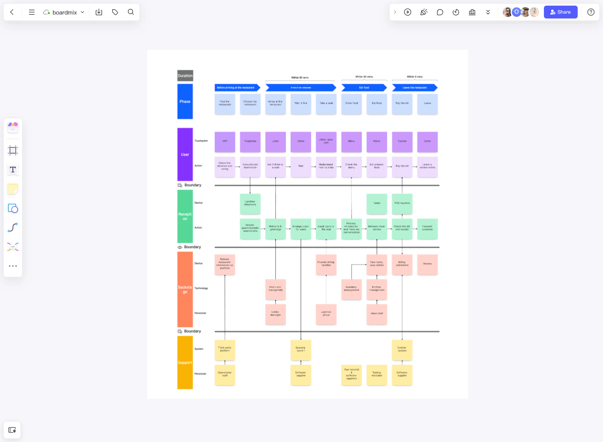Click the first collaborator avatar
This screenshot has height=442, width=603.
pos(508,12)
